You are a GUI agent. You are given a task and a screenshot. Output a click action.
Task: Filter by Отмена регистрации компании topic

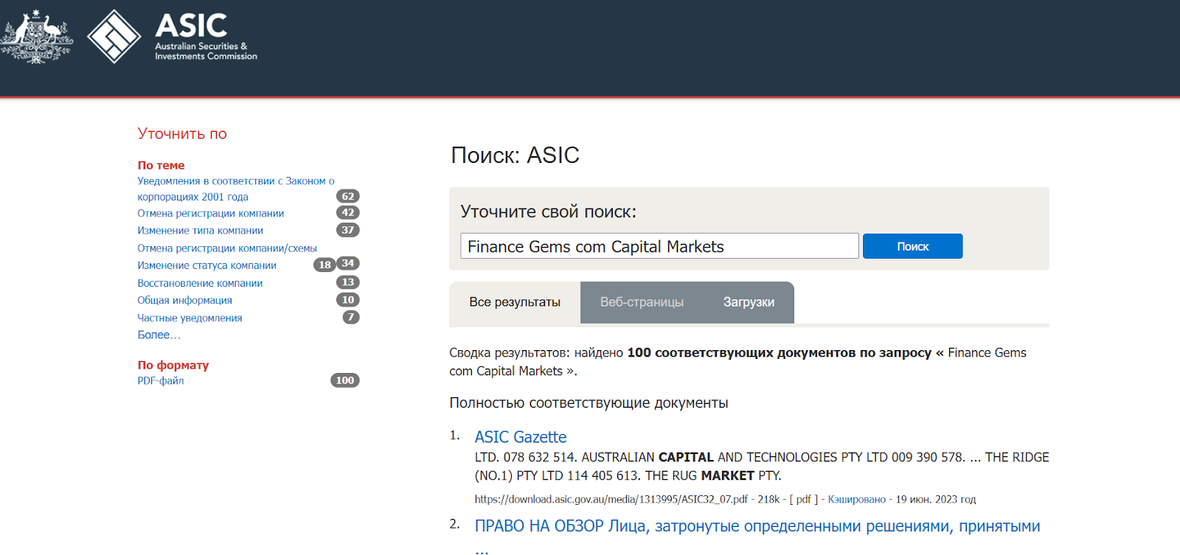[210, 214]
